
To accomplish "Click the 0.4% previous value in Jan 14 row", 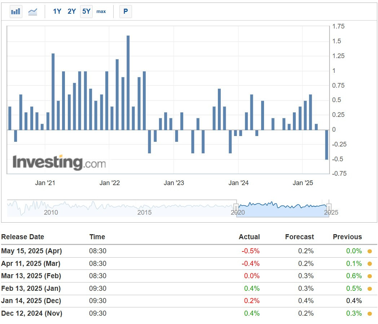I will point(354,301).
